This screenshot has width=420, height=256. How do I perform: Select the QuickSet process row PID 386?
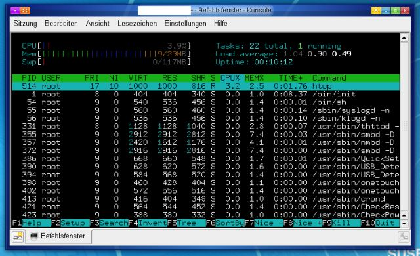tap(206, 159)
